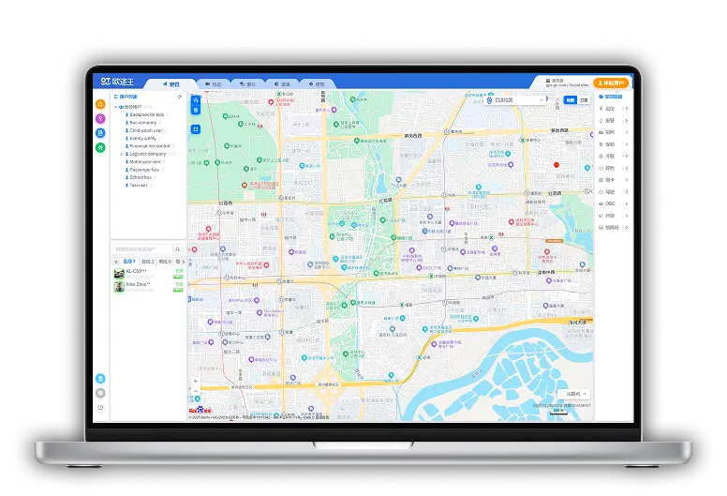Screen dimensions: 727x496
Task: Select Child watch user in the tree
Action: click(145, 130)
